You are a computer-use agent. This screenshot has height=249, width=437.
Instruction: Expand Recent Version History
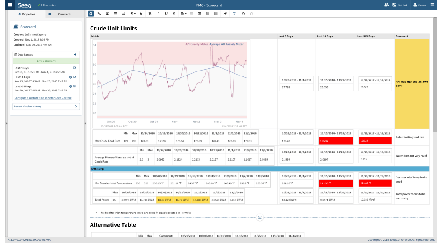point(46,107)
